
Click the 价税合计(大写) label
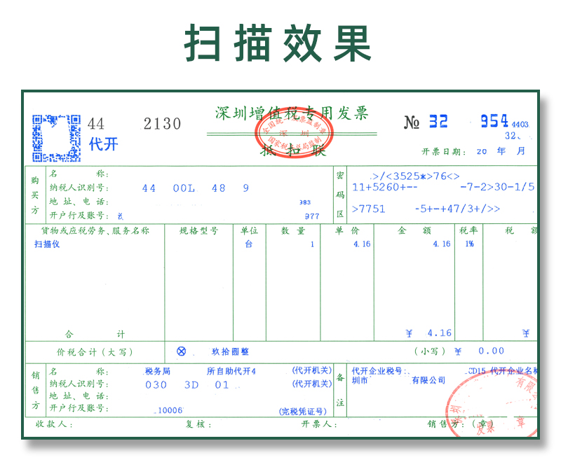[95, 352]
